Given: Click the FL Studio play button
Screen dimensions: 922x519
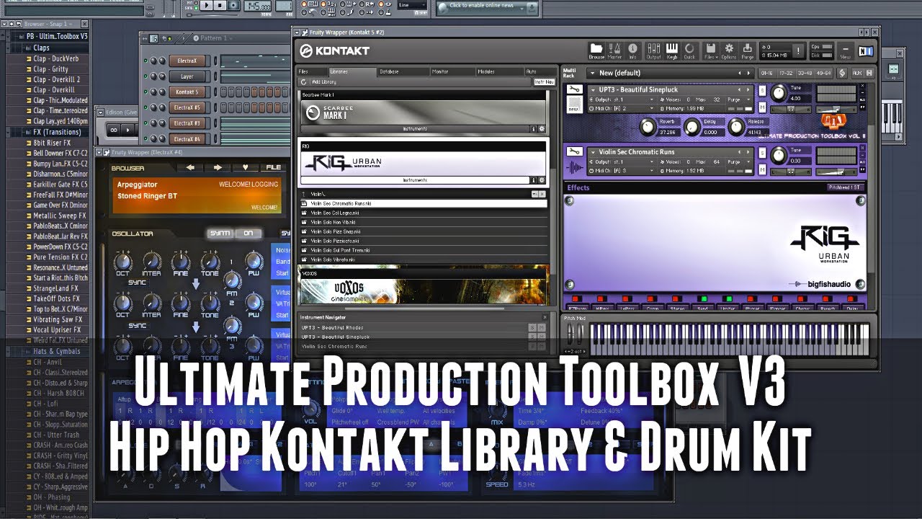Looking at the screenshot, I should pos(207,5).
